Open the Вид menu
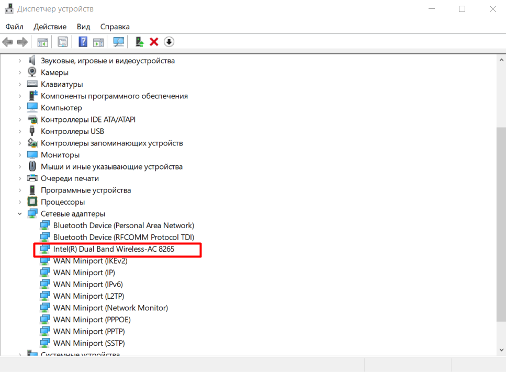 pyautogui.click(x=83, y=27)
